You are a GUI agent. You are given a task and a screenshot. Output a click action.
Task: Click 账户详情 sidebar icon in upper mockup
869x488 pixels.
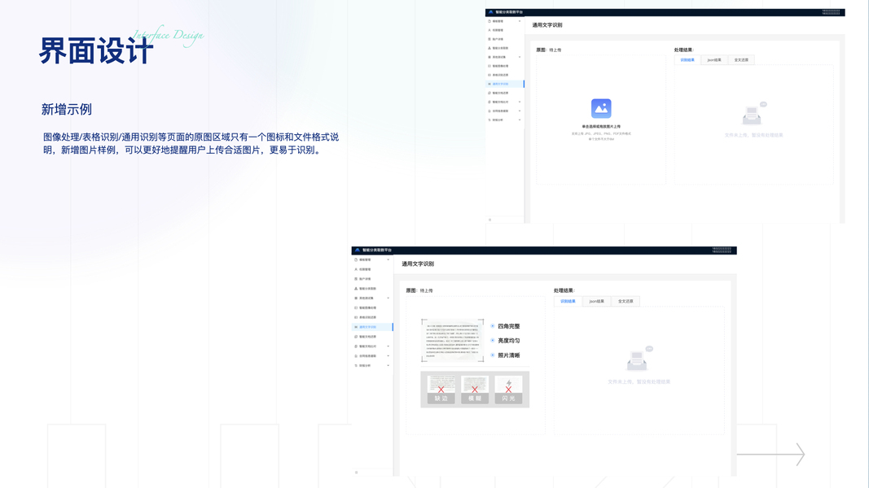pyautogui.click(x=489, y=39)
